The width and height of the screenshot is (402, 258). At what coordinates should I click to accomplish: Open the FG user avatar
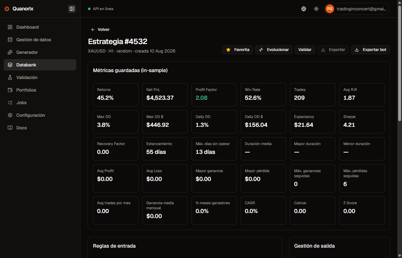pos(330,9)
